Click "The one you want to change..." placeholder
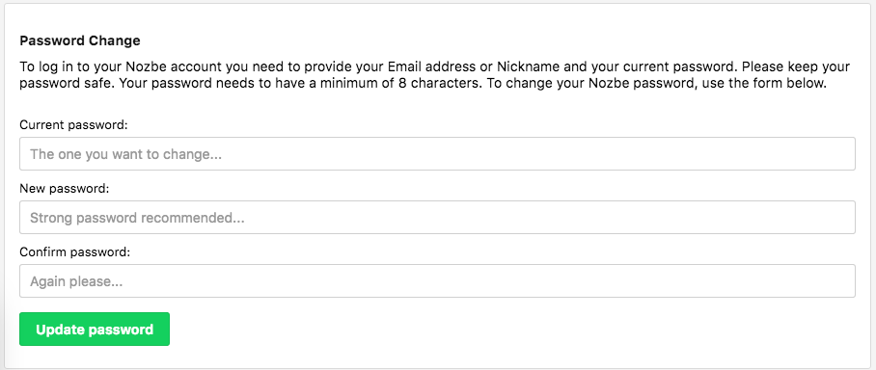Viewport: 876px width, 370px height. pyautogui.click(x=126, y=154)
